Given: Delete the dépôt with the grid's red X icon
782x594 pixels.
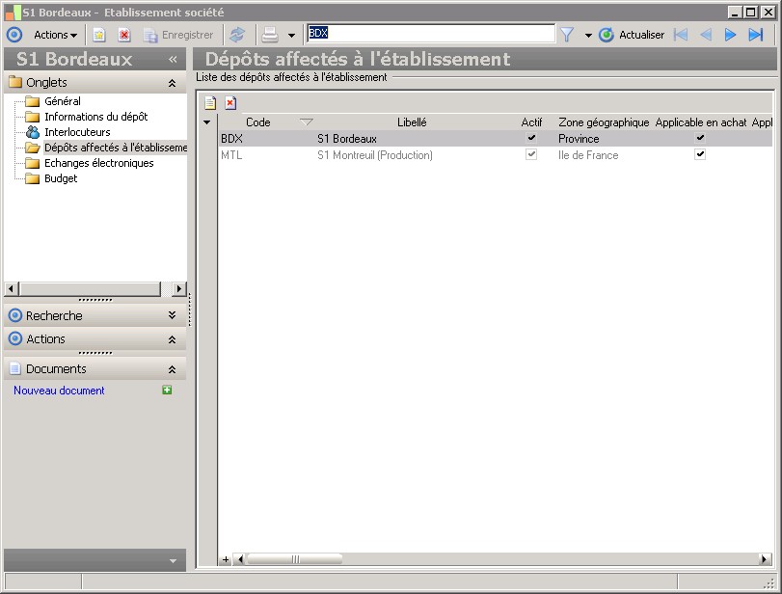Looking at the screenshot, I should pyautogui.click(x=230, y=103).
